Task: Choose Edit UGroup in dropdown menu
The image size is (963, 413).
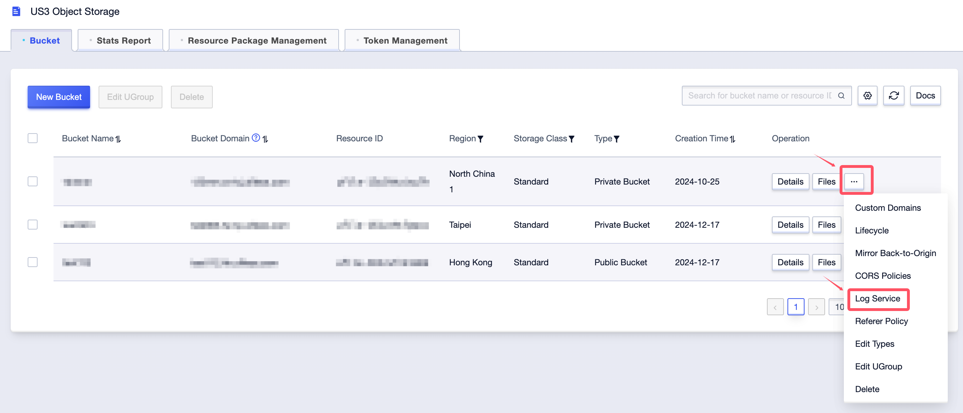Action: (x=879, y=366)
